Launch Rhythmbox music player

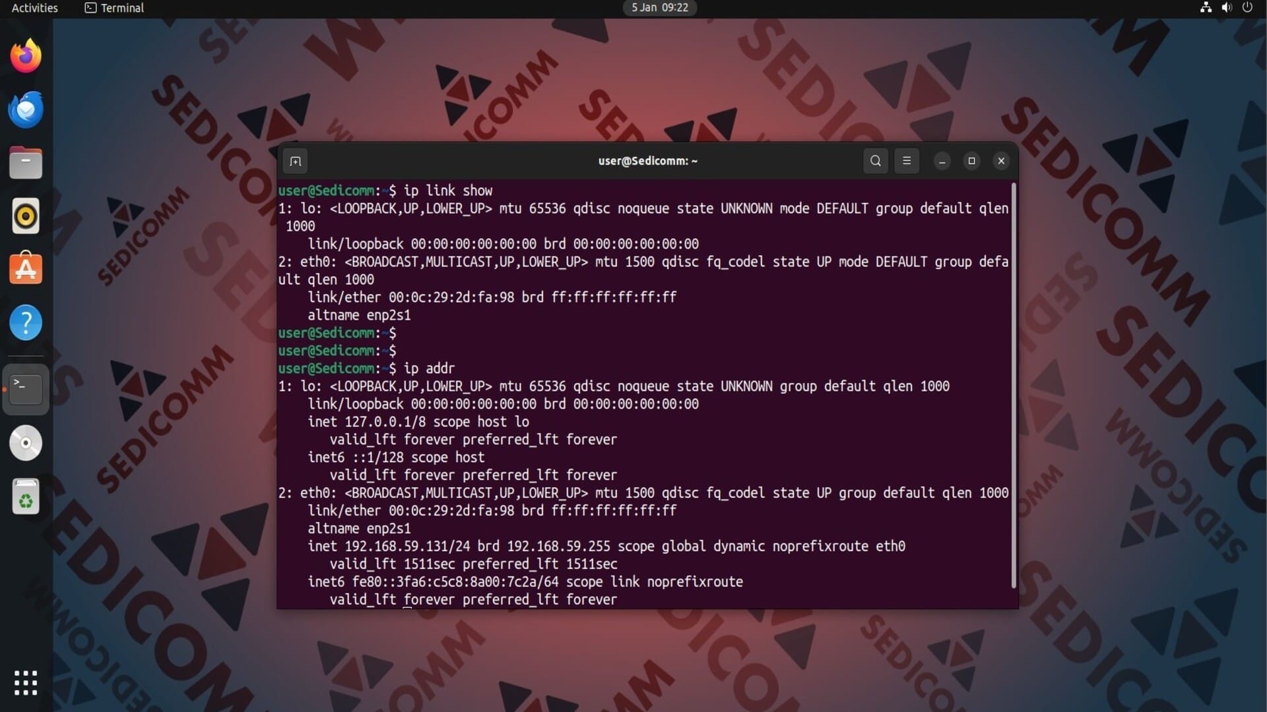coord(26,216)
